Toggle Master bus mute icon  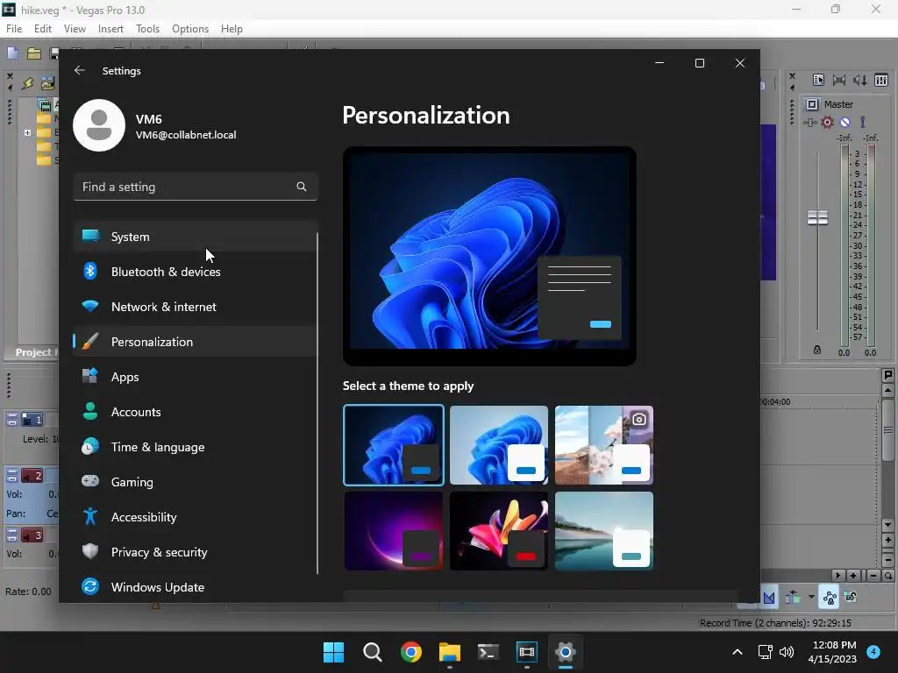click(x=845, y=122)
